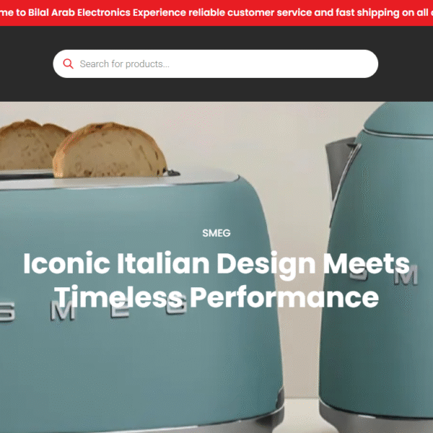Click the rear bread slice at left edge
The width and height of the screenshot is (433, 433).
[x=32, y=144]
